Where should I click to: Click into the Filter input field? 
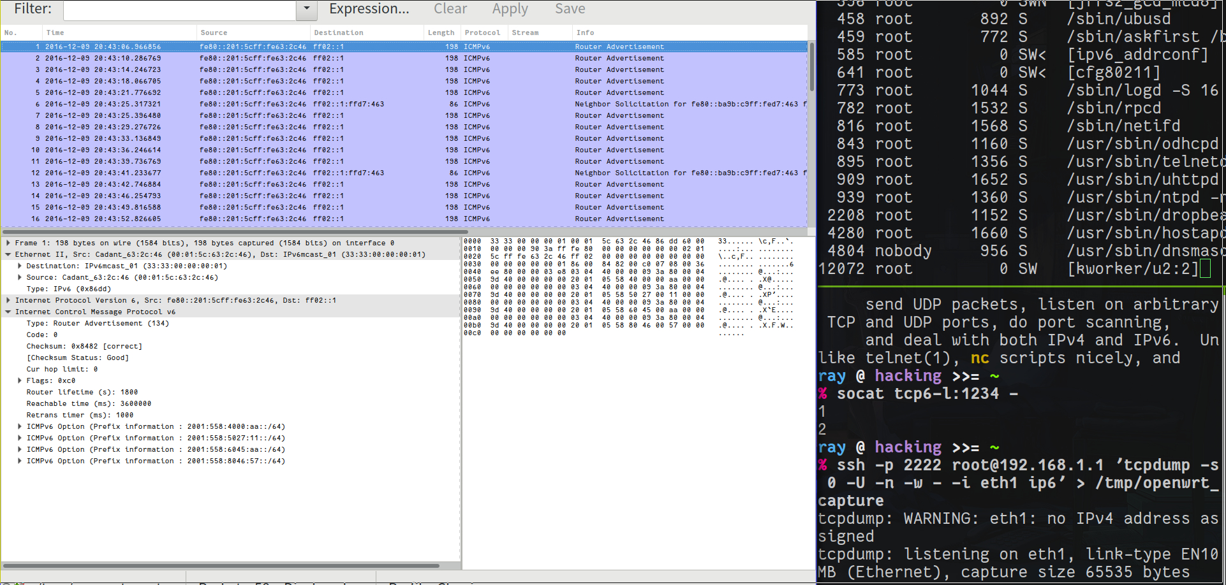pos(180,10)
